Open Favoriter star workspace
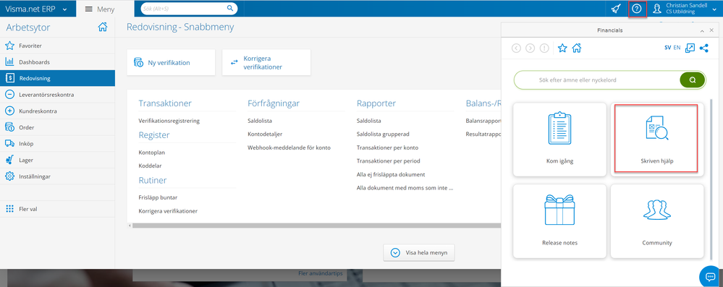 click(x=57, y=46)
